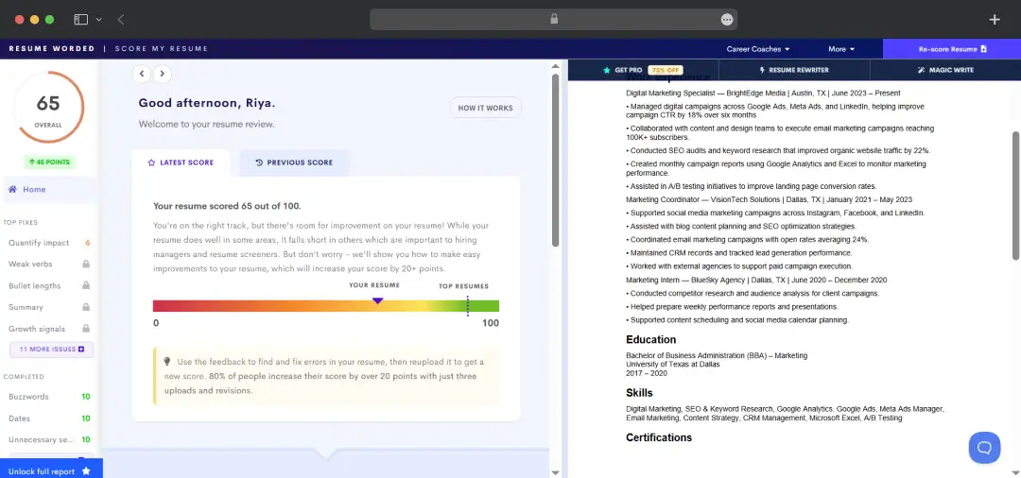The width and height of the screenshot is (1021, 478).
Task: Click the Re-score Resume button
Action: (x=952, y=49)
